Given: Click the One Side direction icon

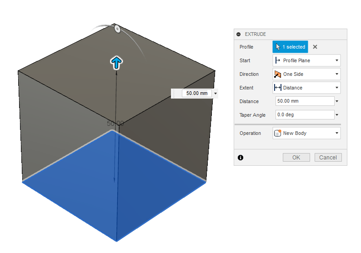Looking at the screenshot, I should 278,74.
